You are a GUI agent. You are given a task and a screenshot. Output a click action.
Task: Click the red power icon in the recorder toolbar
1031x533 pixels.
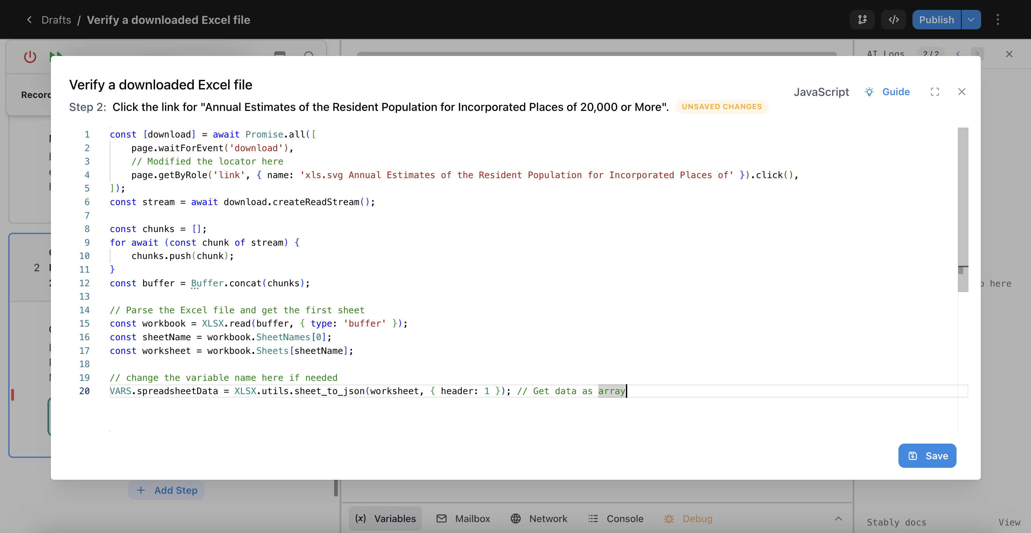(x=30, y=57)
